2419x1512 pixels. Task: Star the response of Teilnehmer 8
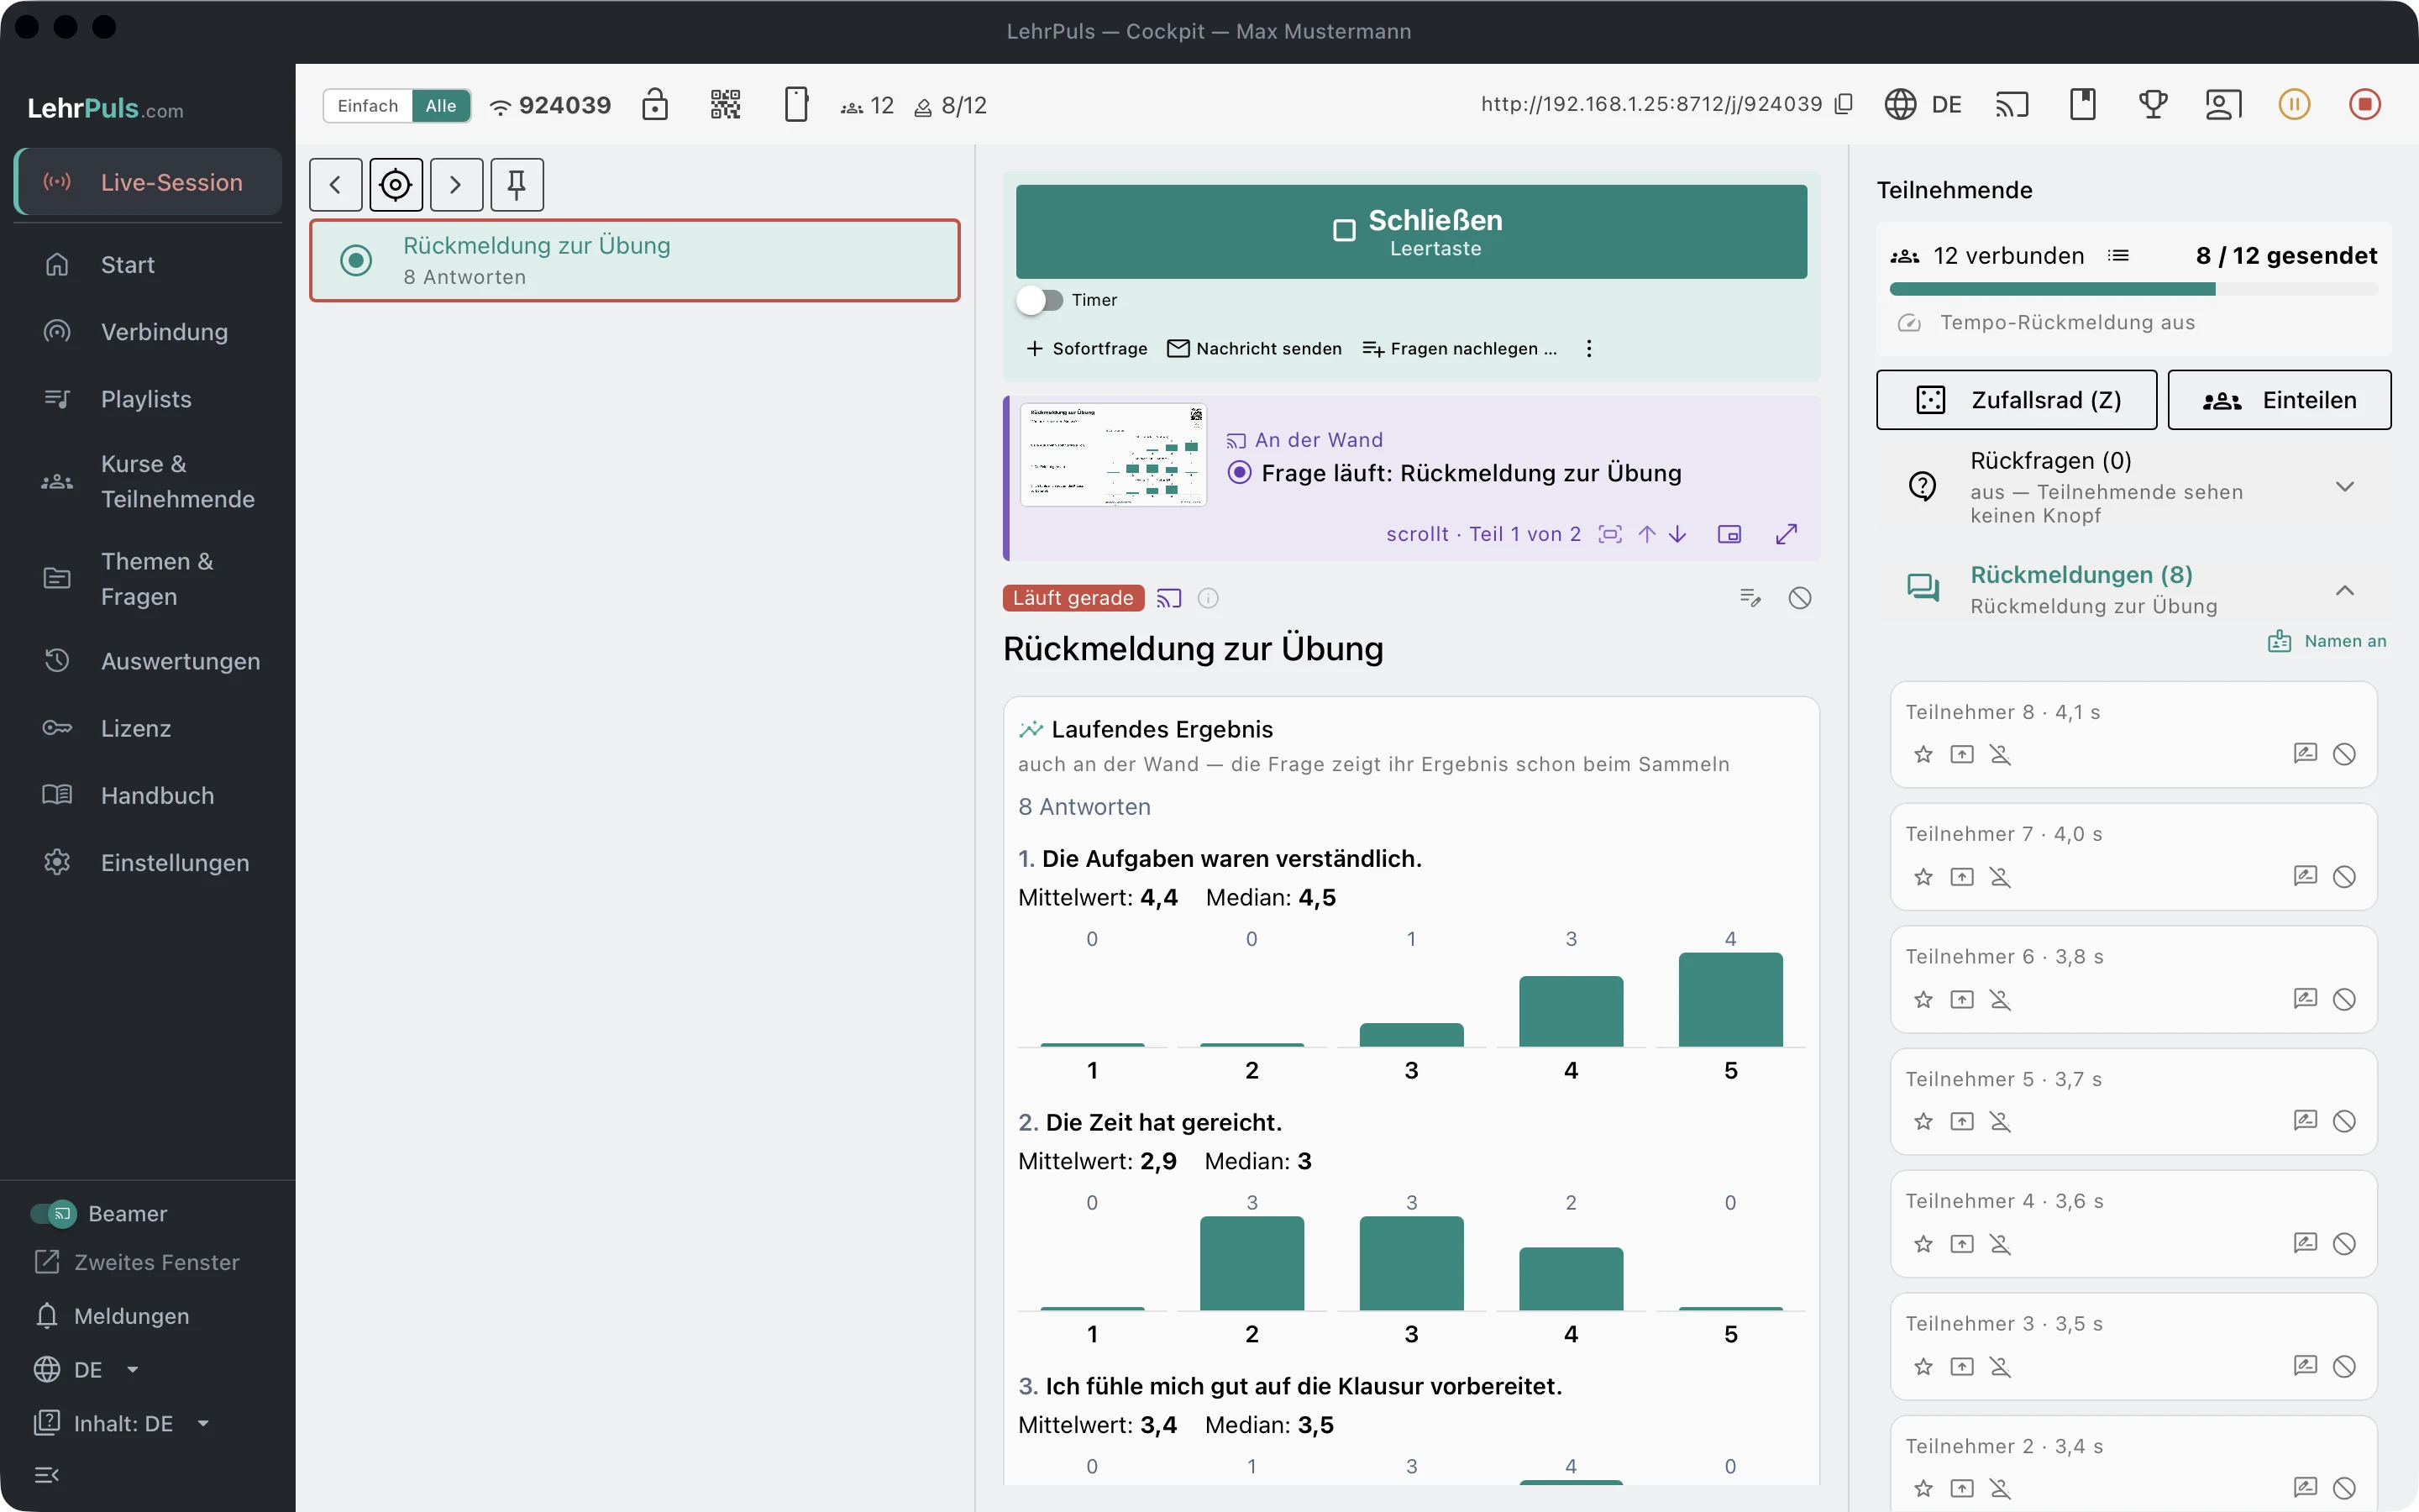click(x=1923, y=754)
